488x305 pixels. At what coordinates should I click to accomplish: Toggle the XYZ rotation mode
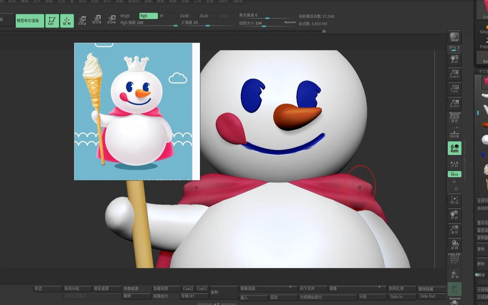[x=454, y=174]
